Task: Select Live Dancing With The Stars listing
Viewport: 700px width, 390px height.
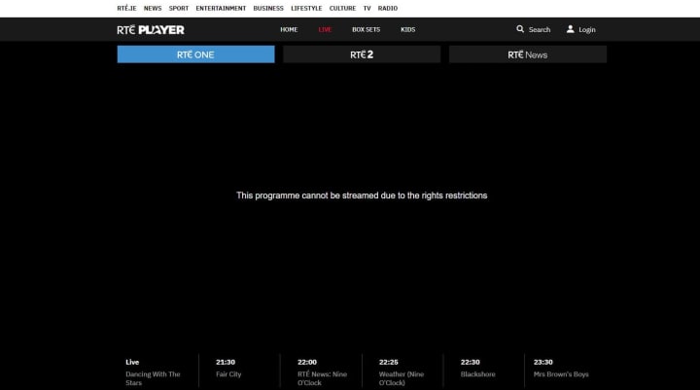Action: click(157, 372)
